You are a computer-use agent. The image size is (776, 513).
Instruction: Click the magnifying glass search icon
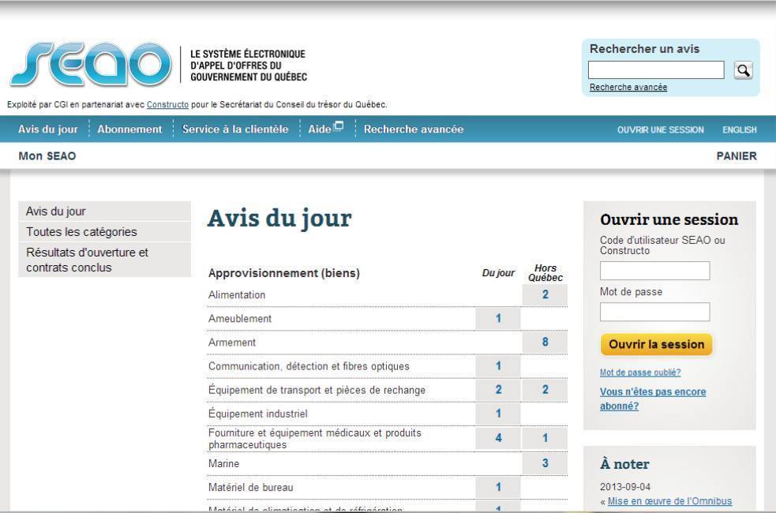pos(742,70)
